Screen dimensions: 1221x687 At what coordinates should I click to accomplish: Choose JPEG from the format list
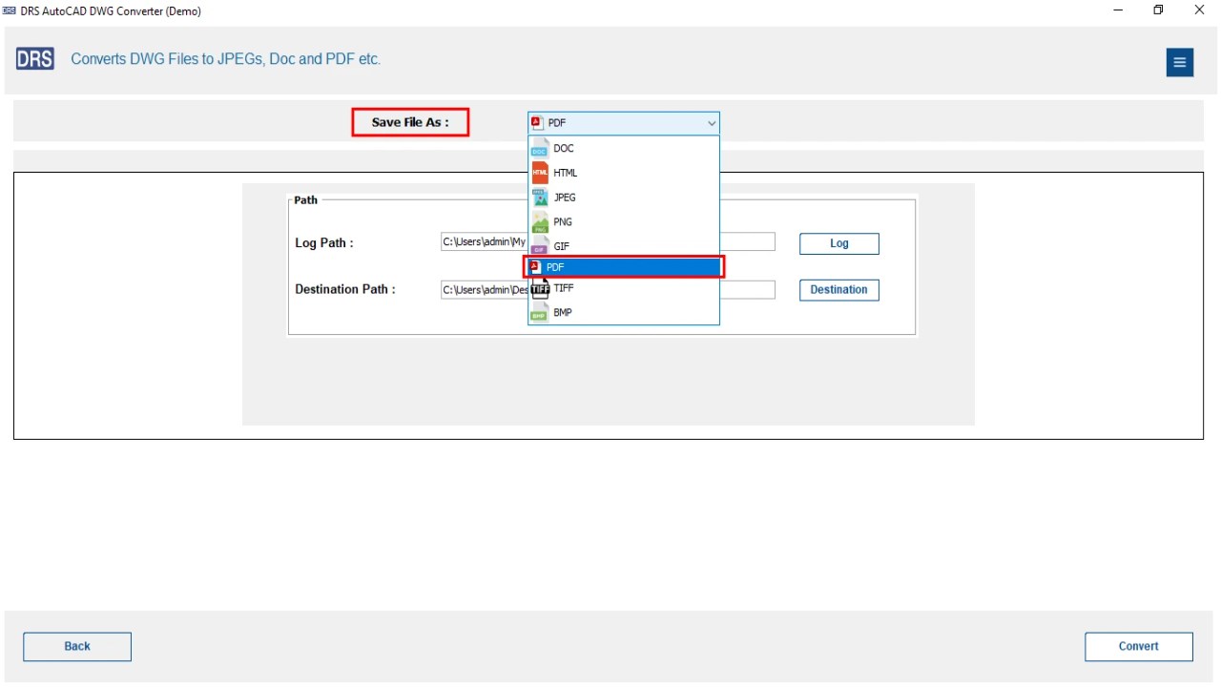point(624,198)
